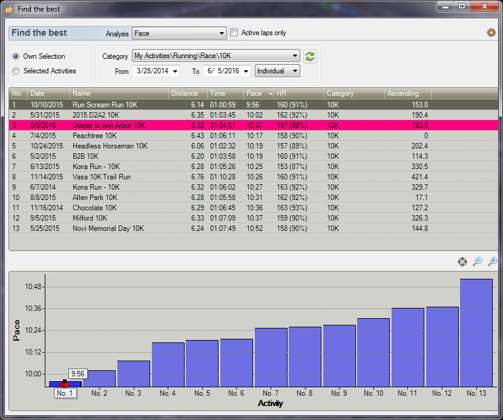This screenshot has width=503, height=420.
Task: Sort the list by Distance column header
Action: click(185, 93)
